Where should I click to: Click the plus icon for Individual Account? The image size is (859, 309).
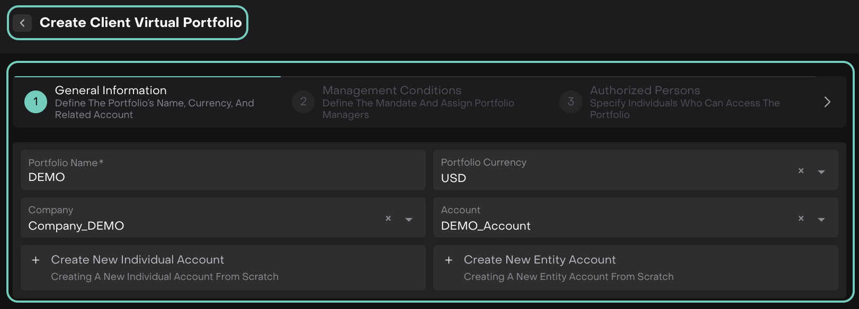tap(36, 260)
